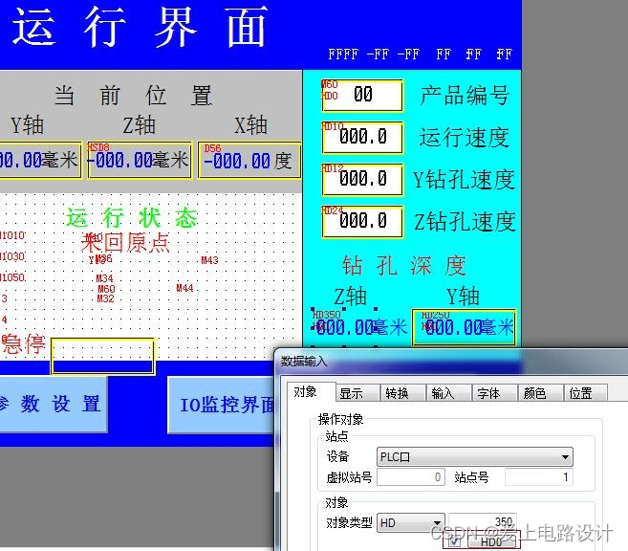The image size is (628, 551).
Task: Click the 钻孔深度 heading text
Action: point(403,265)
